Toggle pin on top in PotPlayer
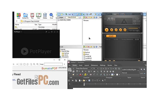The image size is (157, 101). 46,32
